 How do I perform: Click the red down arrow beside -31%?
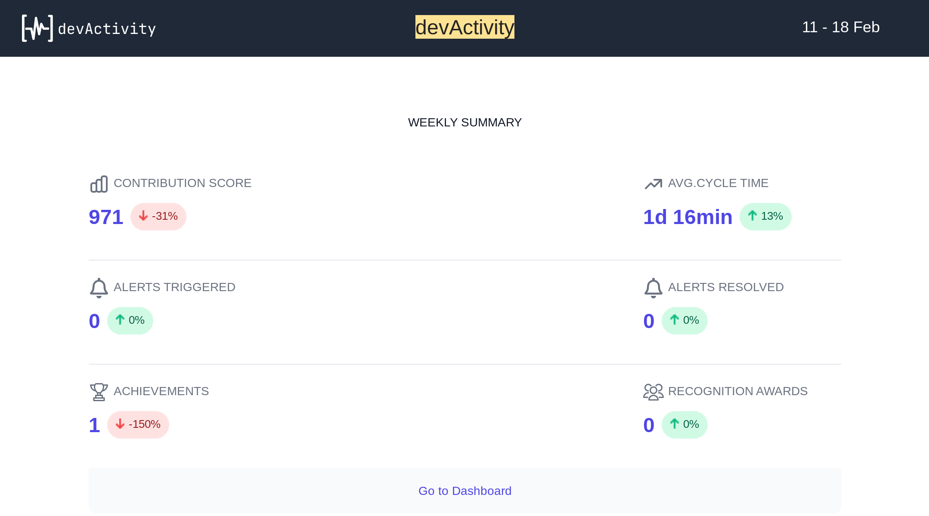(143, 216)
